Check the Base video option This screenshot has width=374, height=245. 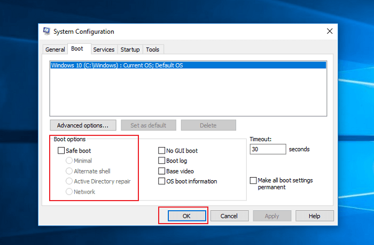click(x=162, y=171)
